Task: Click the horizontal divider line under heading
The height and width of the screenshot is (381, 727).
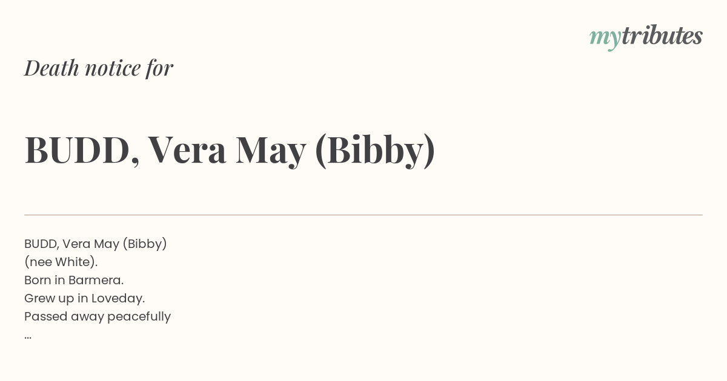Action: point(363,215)
